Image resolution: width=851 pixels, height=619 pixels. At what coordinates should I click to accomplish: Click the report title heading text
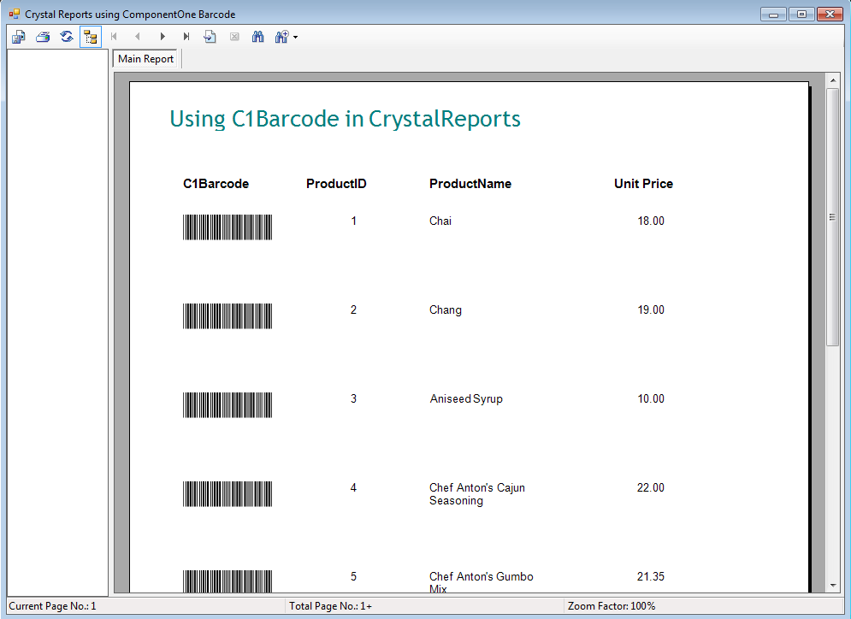pyautogui.click(x=345, y=119)
